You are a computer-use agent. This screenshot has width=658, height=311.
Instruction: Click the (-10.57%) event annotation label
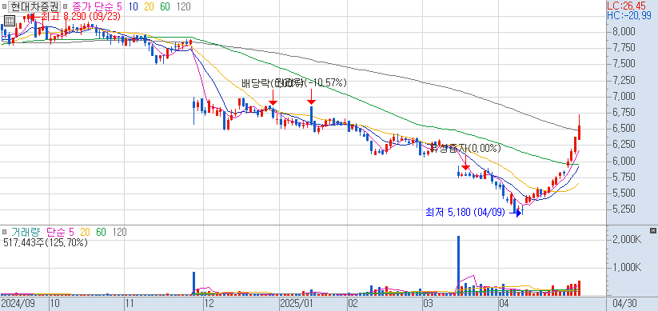pos(325,82)
